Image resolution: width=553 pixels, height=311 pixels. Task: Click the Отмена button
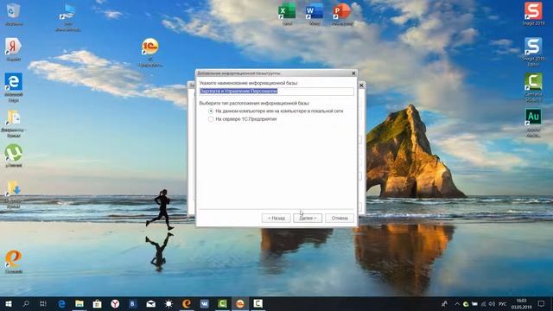(340, 219)
